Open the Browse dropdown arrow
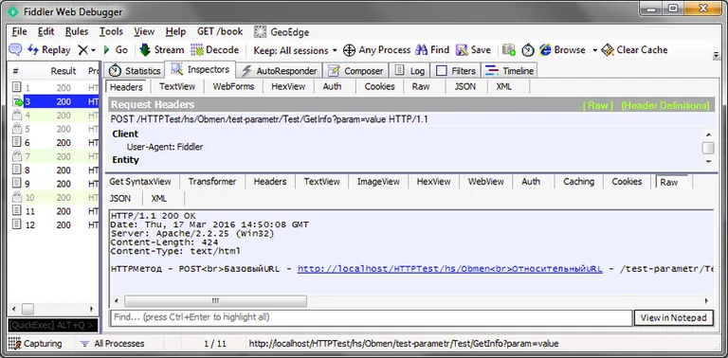728x358 pixels. click(x=594, y=50)
